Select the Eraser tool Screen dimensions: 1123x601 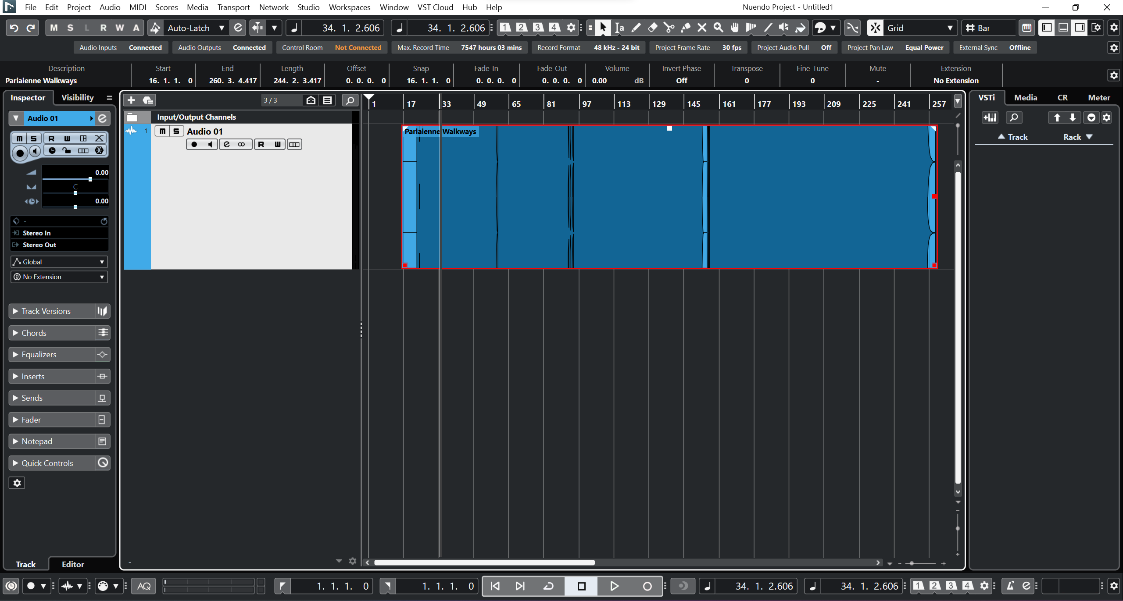click(x=653, y=28)
